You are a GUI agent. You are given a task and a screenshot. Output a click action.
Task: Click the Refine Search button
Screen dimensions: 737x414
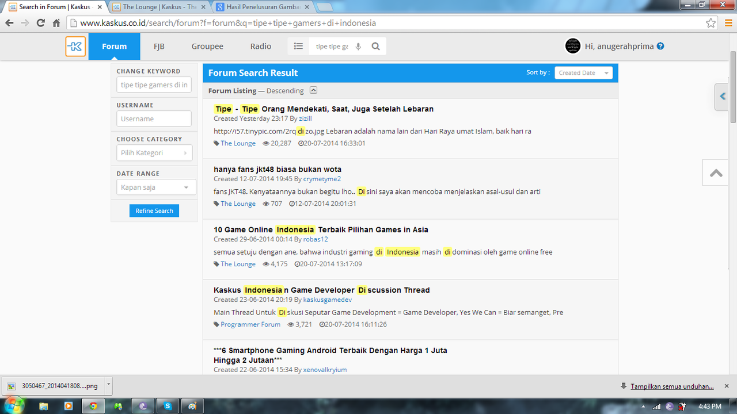tap(154, 211)
